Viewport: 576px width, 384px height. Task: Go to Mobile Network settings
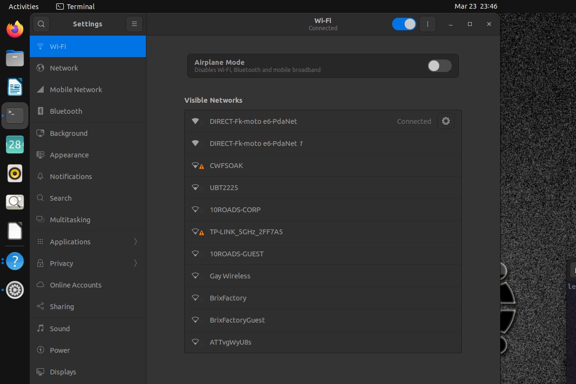[88, 90]
